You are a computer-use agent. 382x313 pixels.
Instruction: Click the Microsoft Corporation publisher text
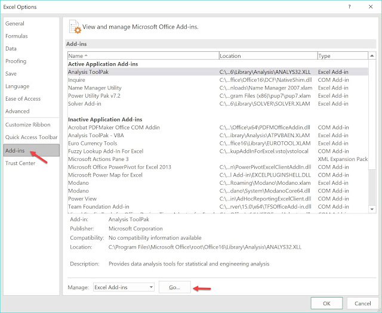135,228
